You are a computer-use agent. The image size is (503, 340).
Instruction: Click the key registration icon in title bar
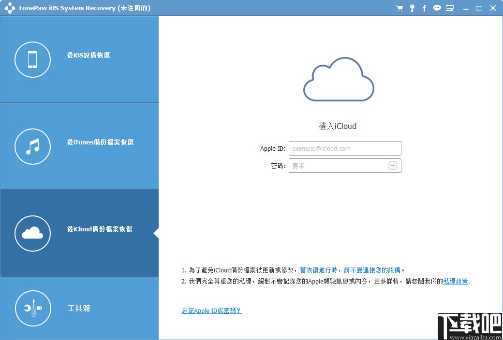pos(412,8)
